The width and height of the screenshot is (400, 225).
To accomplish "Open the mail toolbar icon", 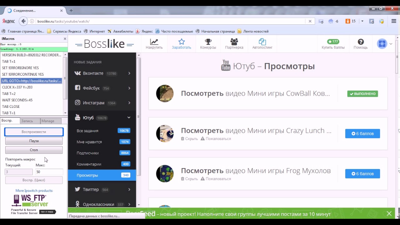I will 321,21.
